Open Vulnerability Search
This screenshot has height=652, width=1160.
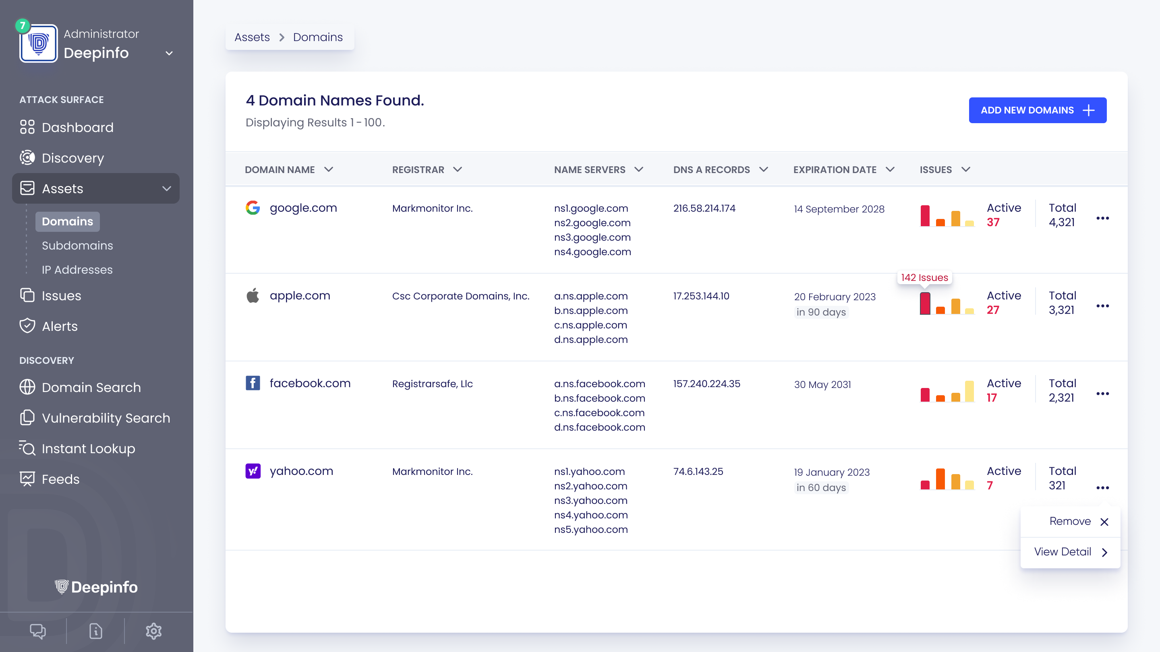(x=106, y=418)
